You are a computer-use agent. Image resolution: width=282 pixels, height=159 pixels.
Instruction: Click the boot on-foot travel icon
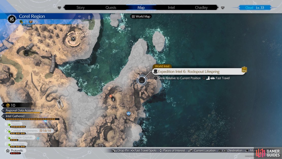pos(208,78)
